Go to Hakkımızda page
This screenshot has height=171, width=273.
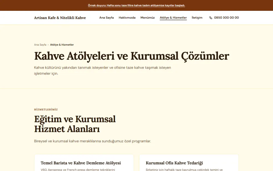(127, 18)
